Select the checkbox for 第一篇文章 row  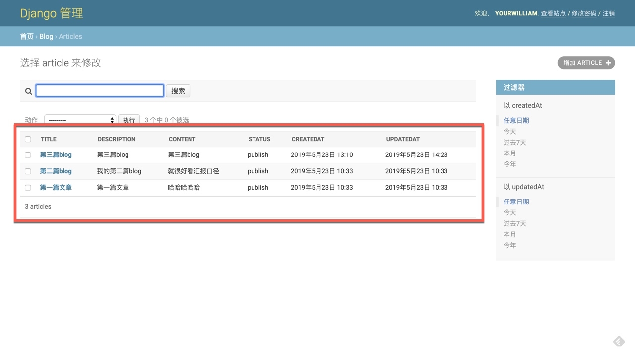tap(28, 188)
